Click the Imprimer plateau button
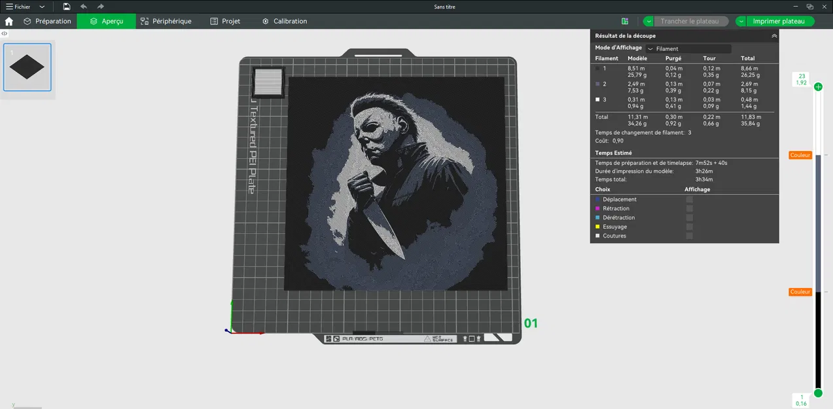The height and width of the screenshot is (409, 833). [779, 21]
